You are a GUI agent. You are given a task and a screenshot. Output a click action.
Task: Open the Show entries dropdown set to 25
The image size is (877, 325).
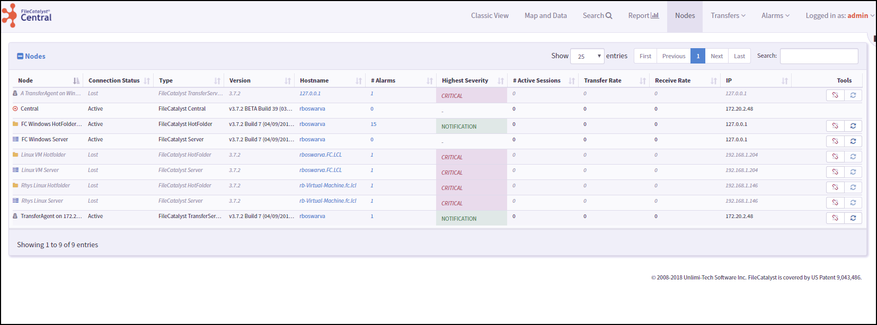pyautogui.click(x=587, y=56)
